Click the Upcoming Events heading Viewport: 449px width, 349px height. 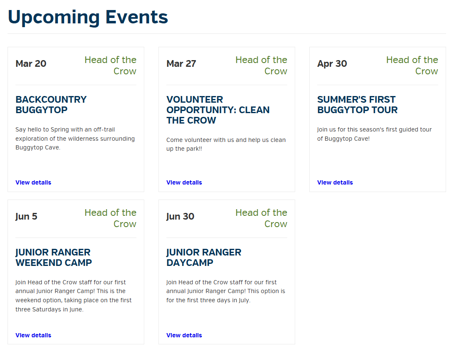coord(88,17)
